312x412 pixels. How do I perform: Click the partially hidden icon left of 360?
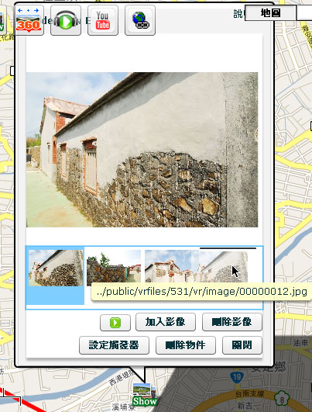pos(2,20)
